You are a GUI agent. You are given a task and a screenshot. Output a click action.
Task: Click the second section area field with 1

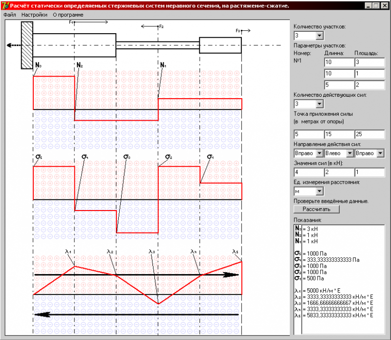tap(369, 73)
